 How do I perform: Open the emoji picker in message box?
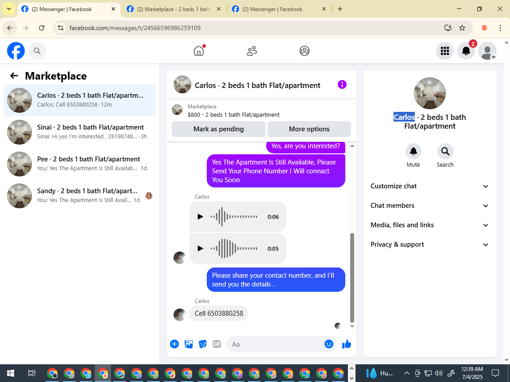pos(329,344)
